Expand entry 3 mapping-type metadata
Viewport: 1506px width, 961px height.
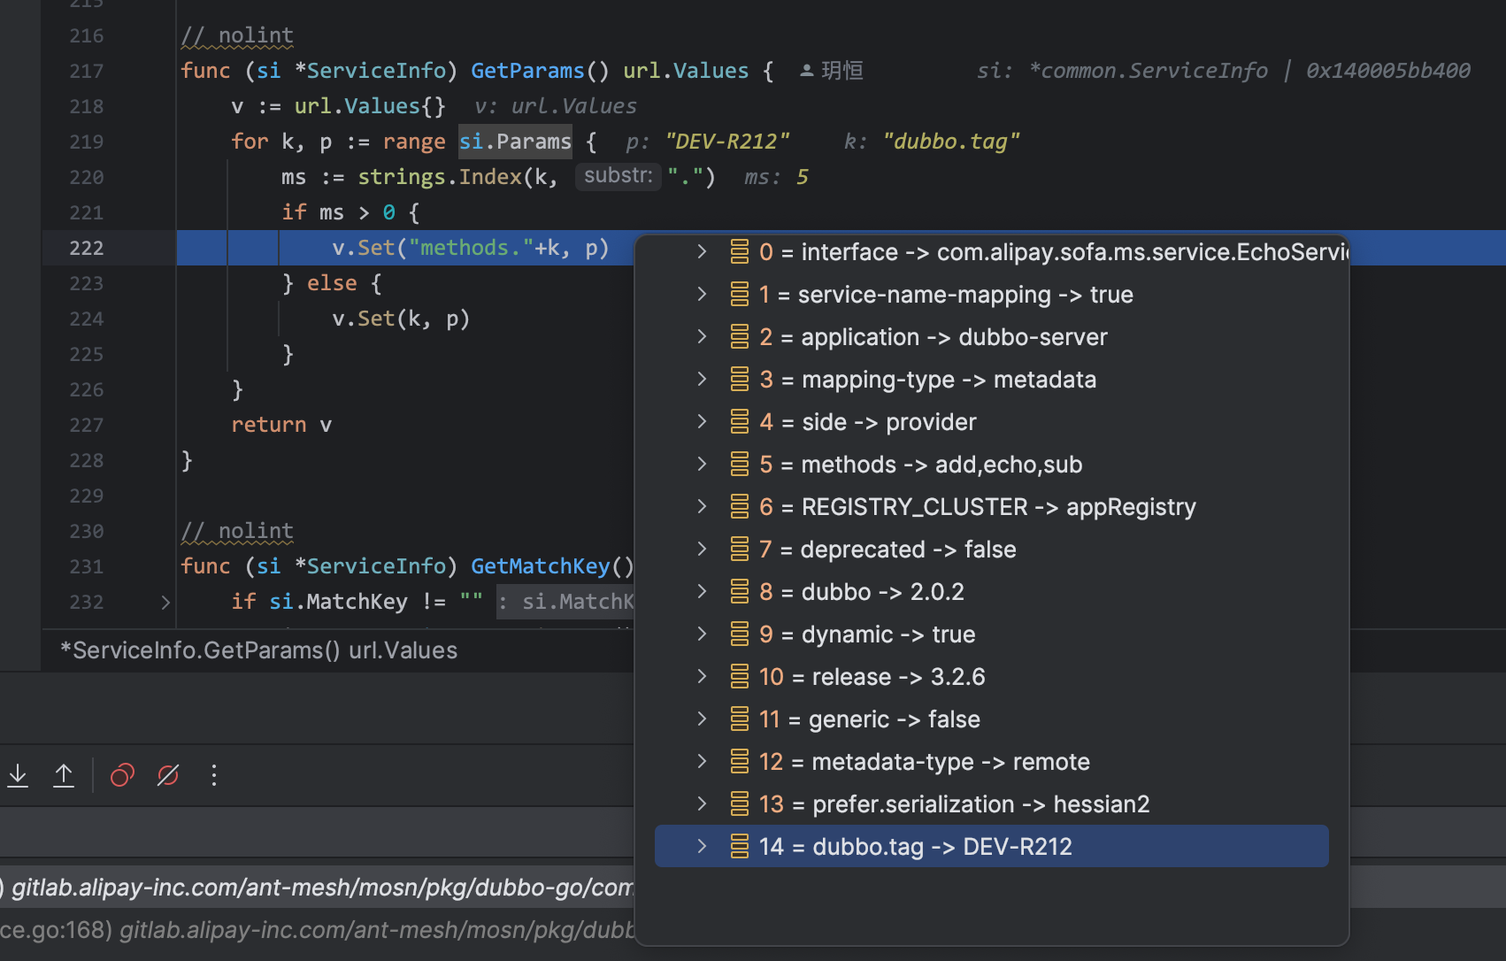click(702, 380)
